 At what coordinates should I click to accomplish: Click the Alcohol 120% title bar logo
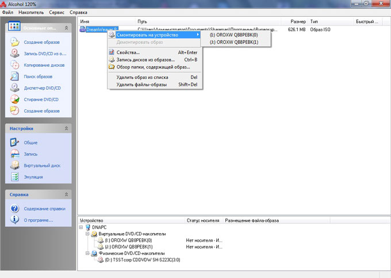pos(3,4)
